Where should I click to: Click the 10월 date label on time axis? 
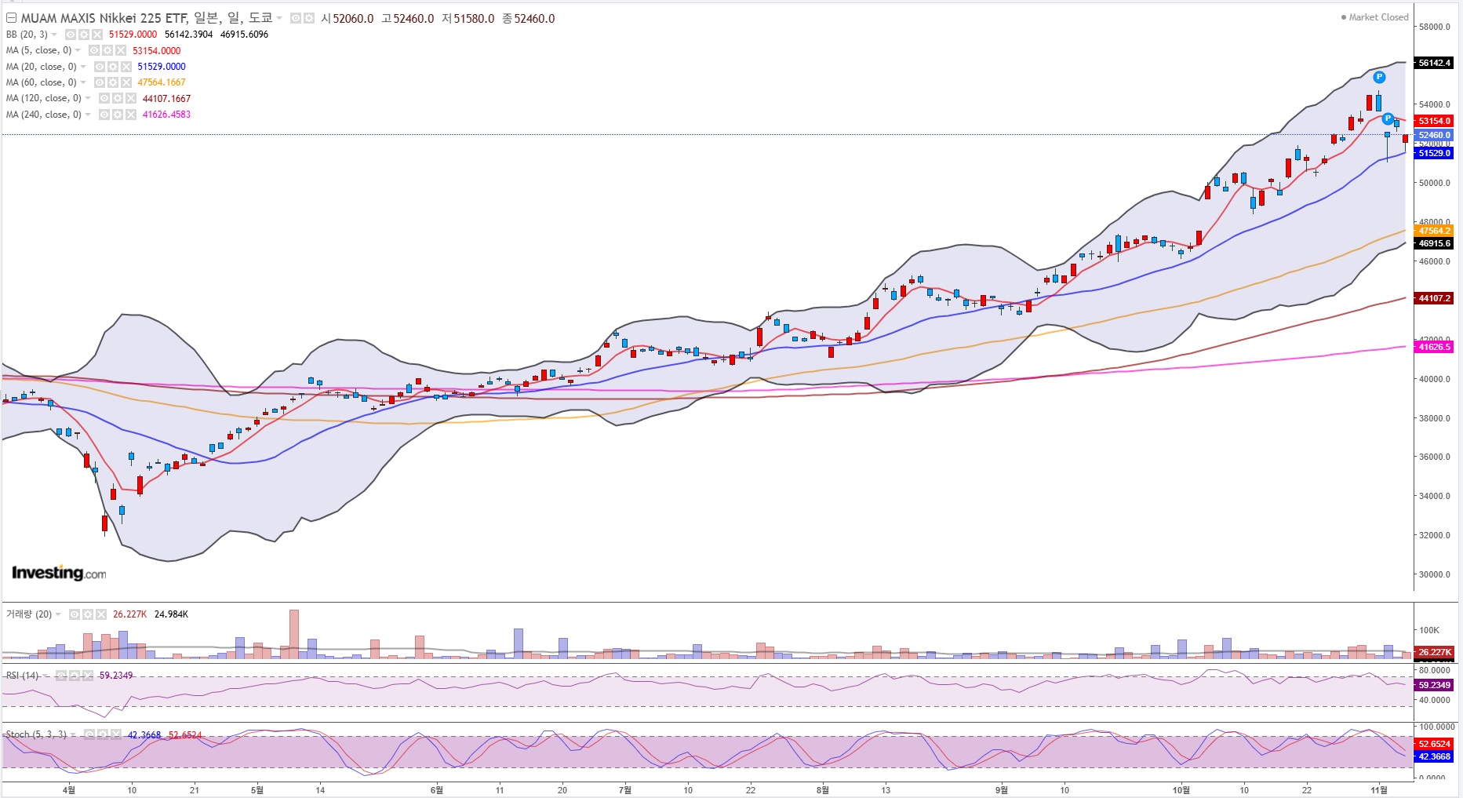pyautogui.click(x=1181, y=790)
